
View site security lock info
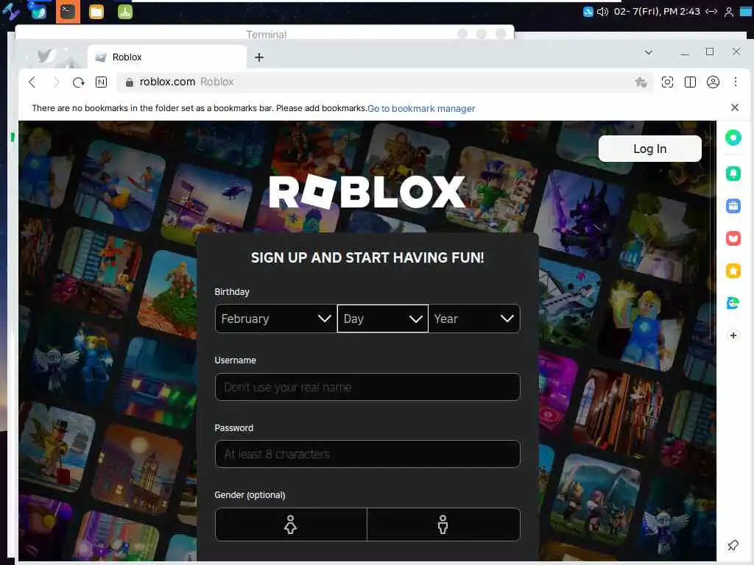tap(129, 82)
